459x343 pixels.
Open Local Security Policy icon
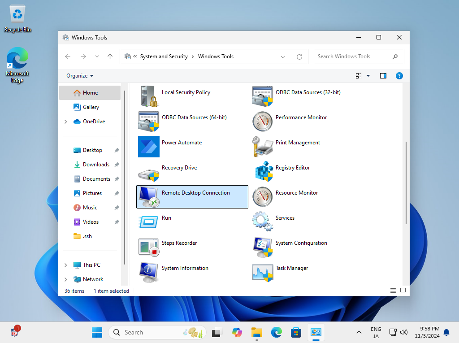pos(149,96)
